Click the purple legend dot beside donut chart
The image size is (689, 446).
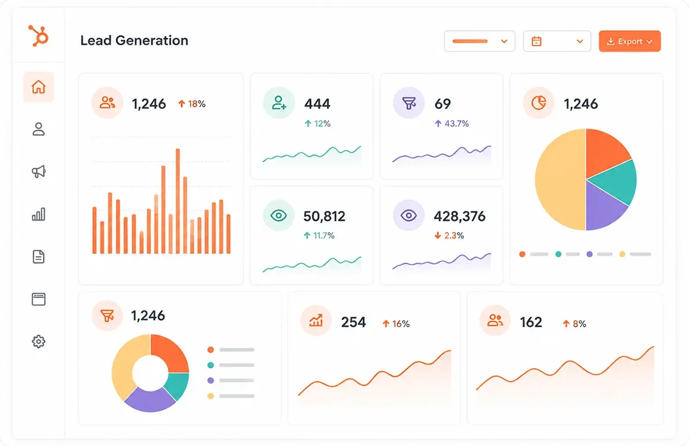[211, 381]
